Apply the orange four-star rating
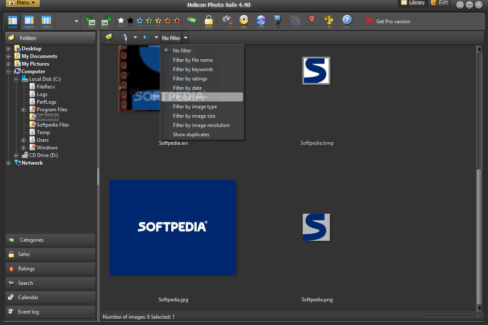 pos(168,21)
